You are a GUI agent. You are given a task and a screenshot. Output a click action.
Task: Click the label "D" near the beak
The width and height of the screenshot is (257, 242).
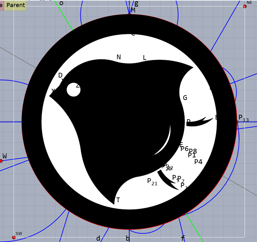pos(60,75)
